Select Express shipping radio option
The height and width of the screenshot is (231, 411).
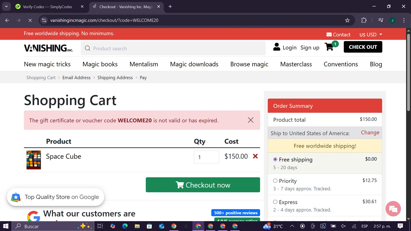[x=275, y=202]
